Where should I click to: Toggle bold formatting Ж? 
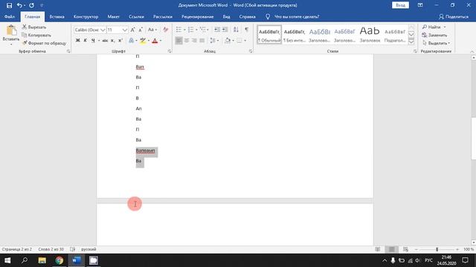[77, 40]
